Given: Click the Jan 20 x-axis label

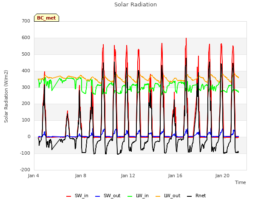Looking at the screenshot, I should coord(222,176).
